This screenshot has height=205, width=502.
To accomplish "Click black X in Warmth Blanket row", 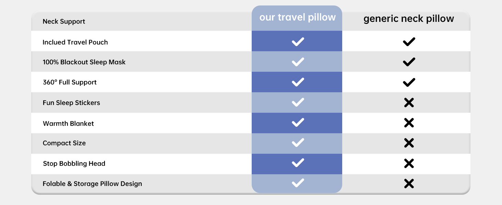I will [x=409, y=123].
